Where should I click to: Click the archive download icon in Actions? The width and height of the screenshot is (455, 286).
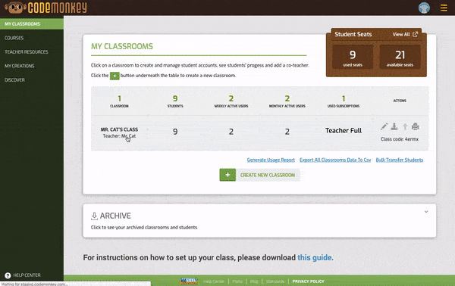(394, 126)
